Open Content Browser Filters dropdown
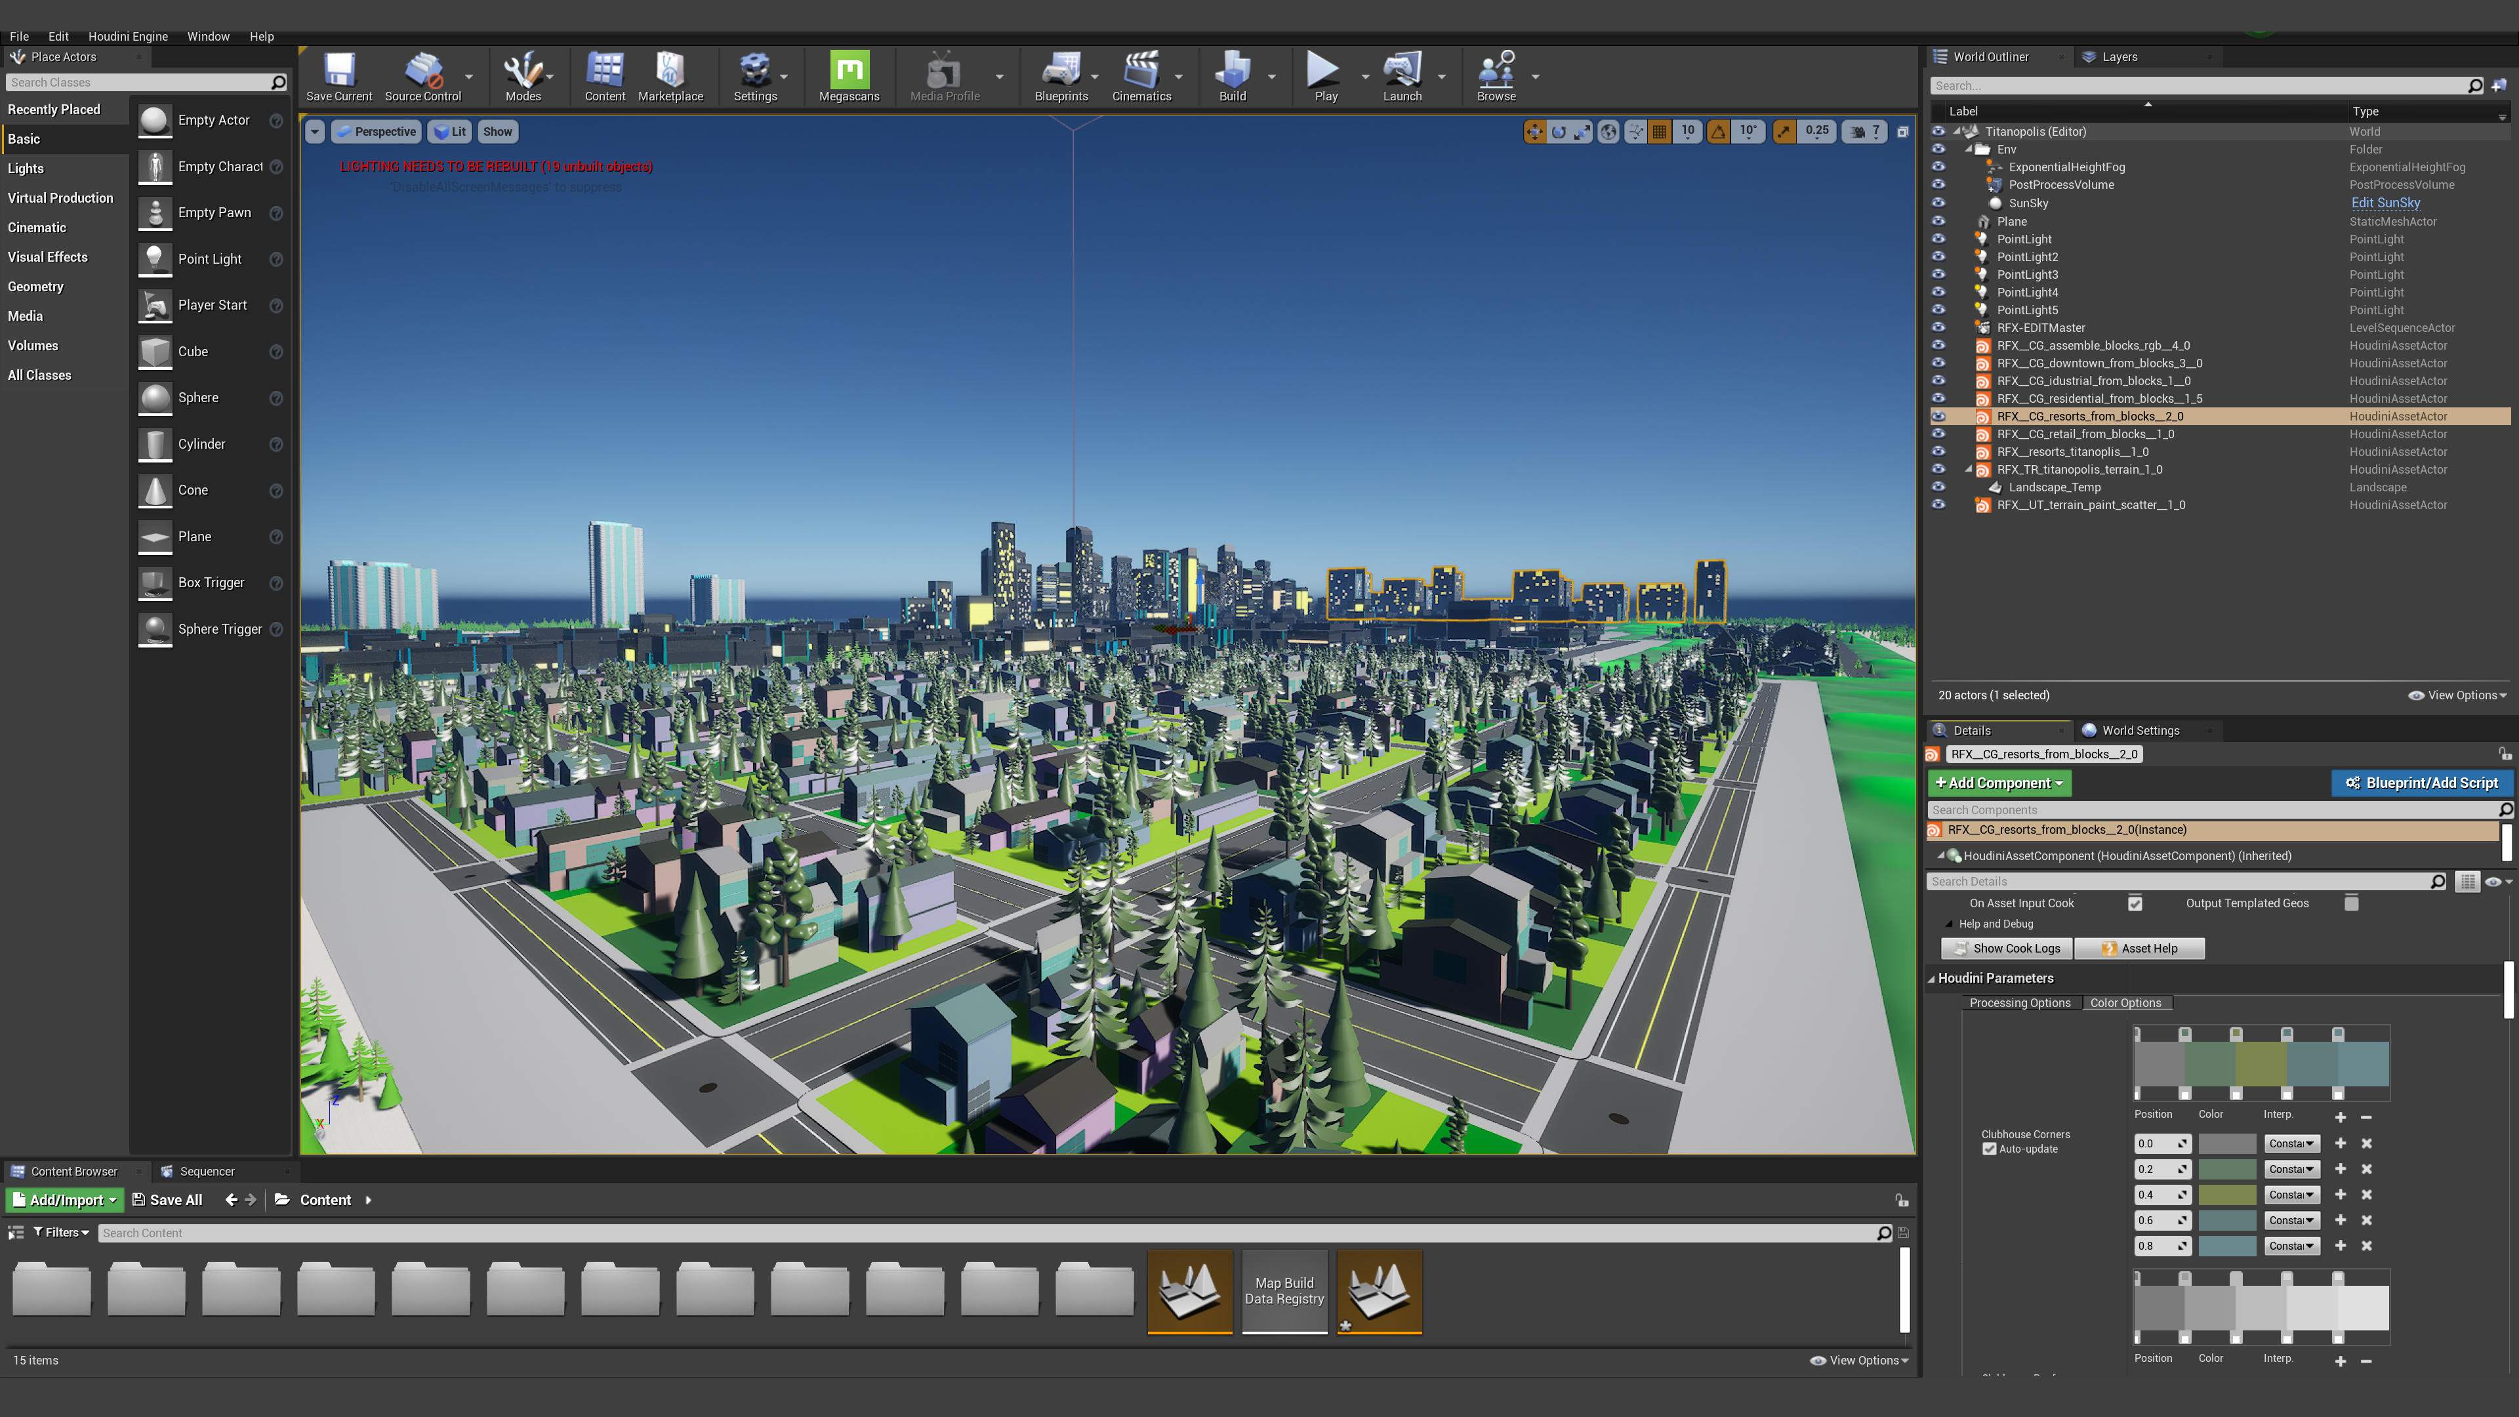2519x1417 pixels. point(60,1232)
